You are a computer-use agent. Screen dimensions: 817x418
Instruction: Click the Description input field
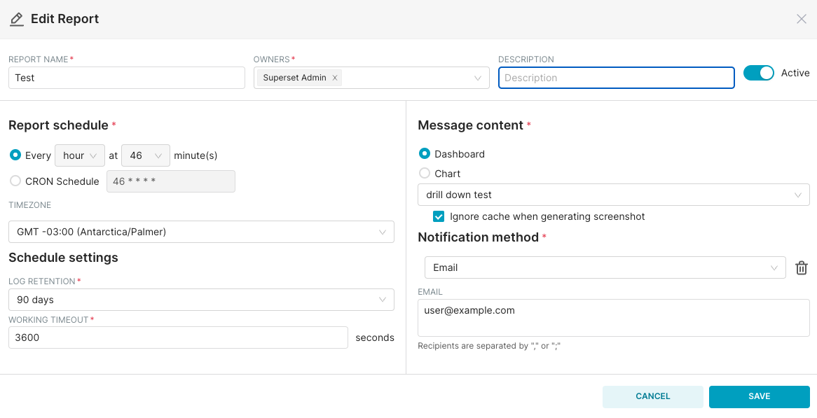(x=615, y=78)
